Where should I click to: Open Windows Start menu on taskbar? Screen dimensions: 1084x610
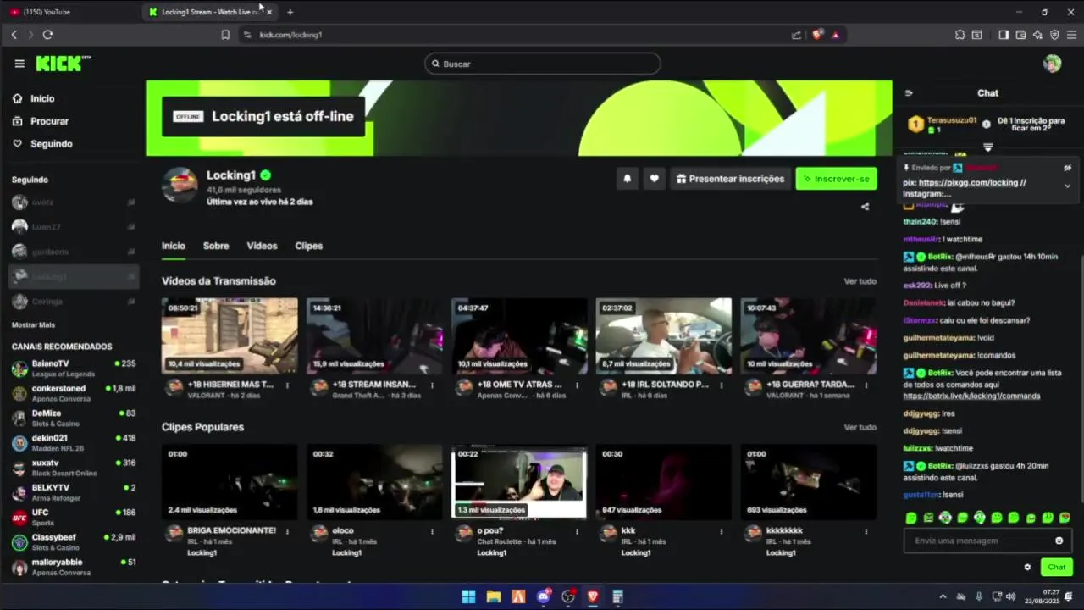click(468, 596)
